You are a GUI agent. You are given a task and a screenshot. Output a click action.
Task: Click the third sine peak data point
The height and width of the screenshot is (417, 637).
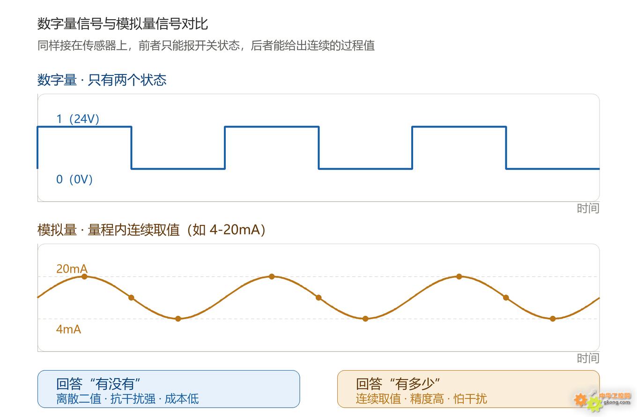point(459,276)
